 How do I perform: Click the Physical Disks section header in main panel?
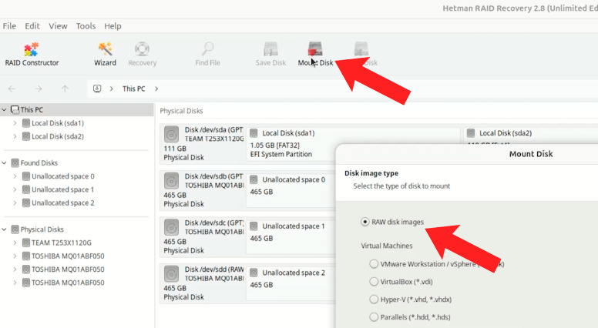point(181,111)
